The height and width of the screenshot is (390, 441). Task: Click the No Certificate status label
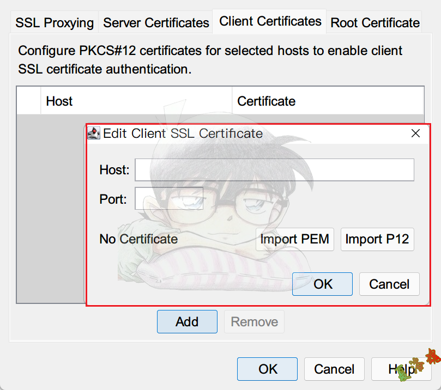[x=138, y=239]
